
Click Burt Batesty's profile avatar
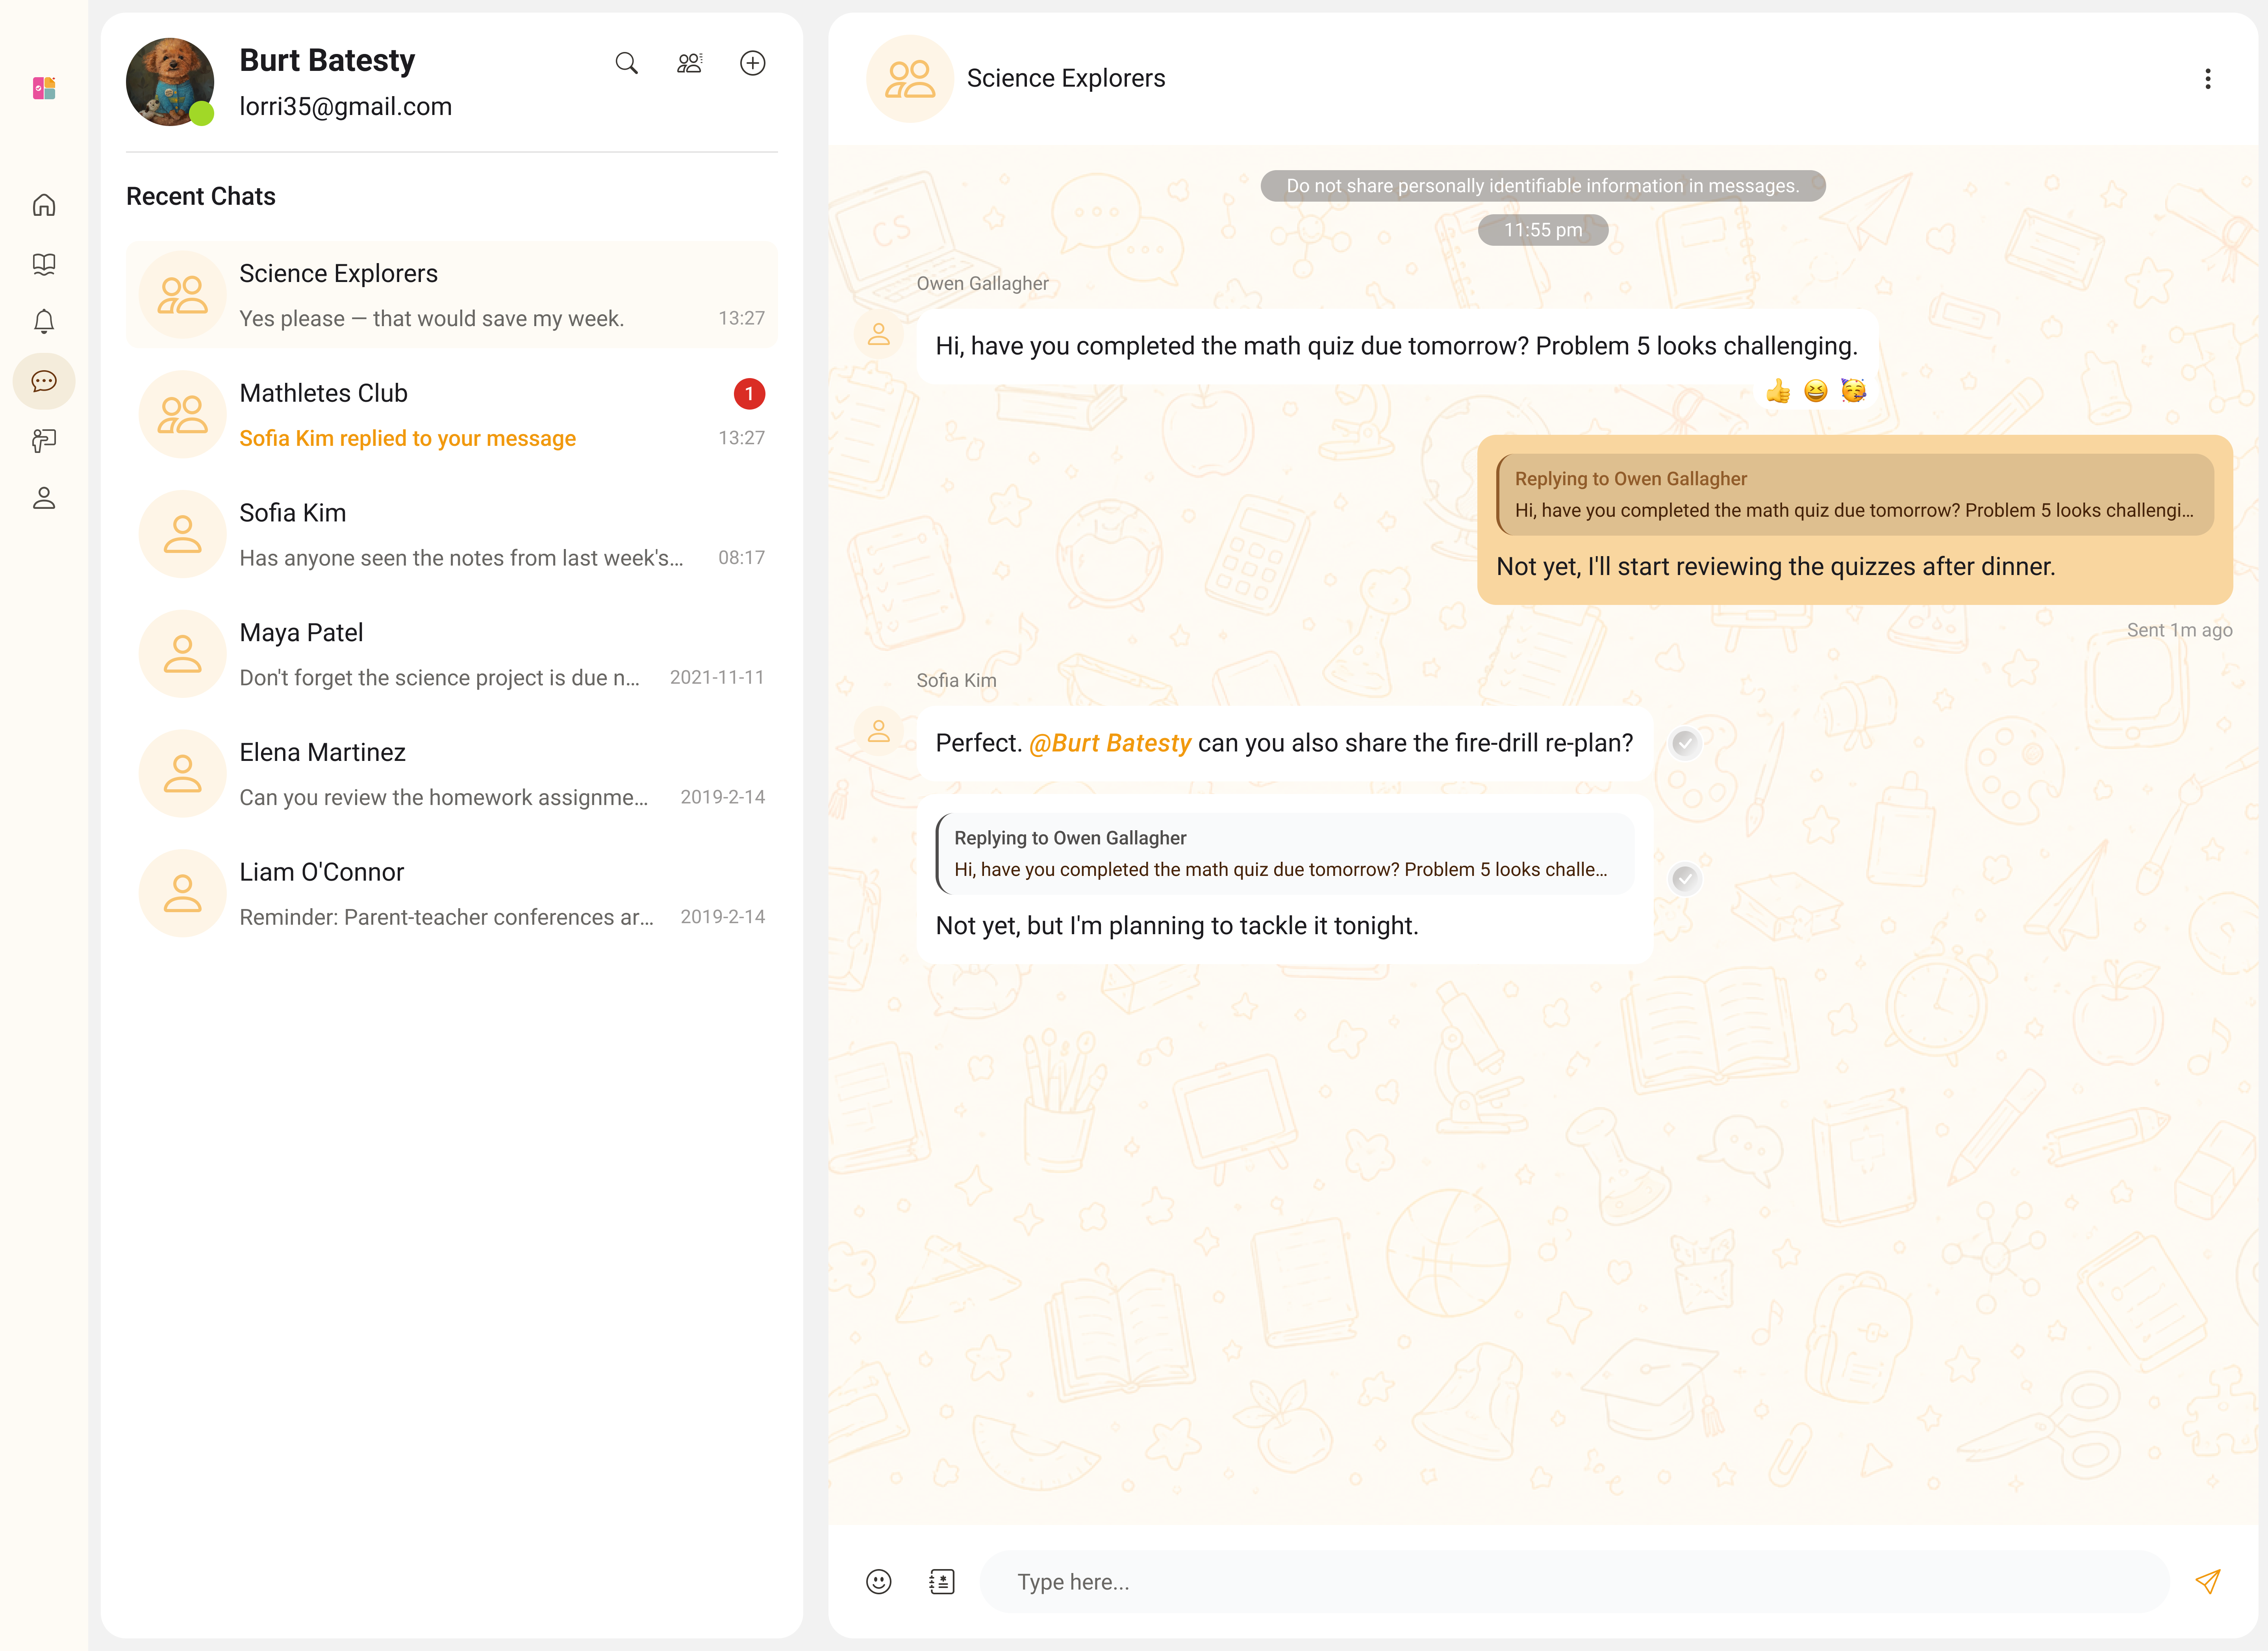[170, 82]
